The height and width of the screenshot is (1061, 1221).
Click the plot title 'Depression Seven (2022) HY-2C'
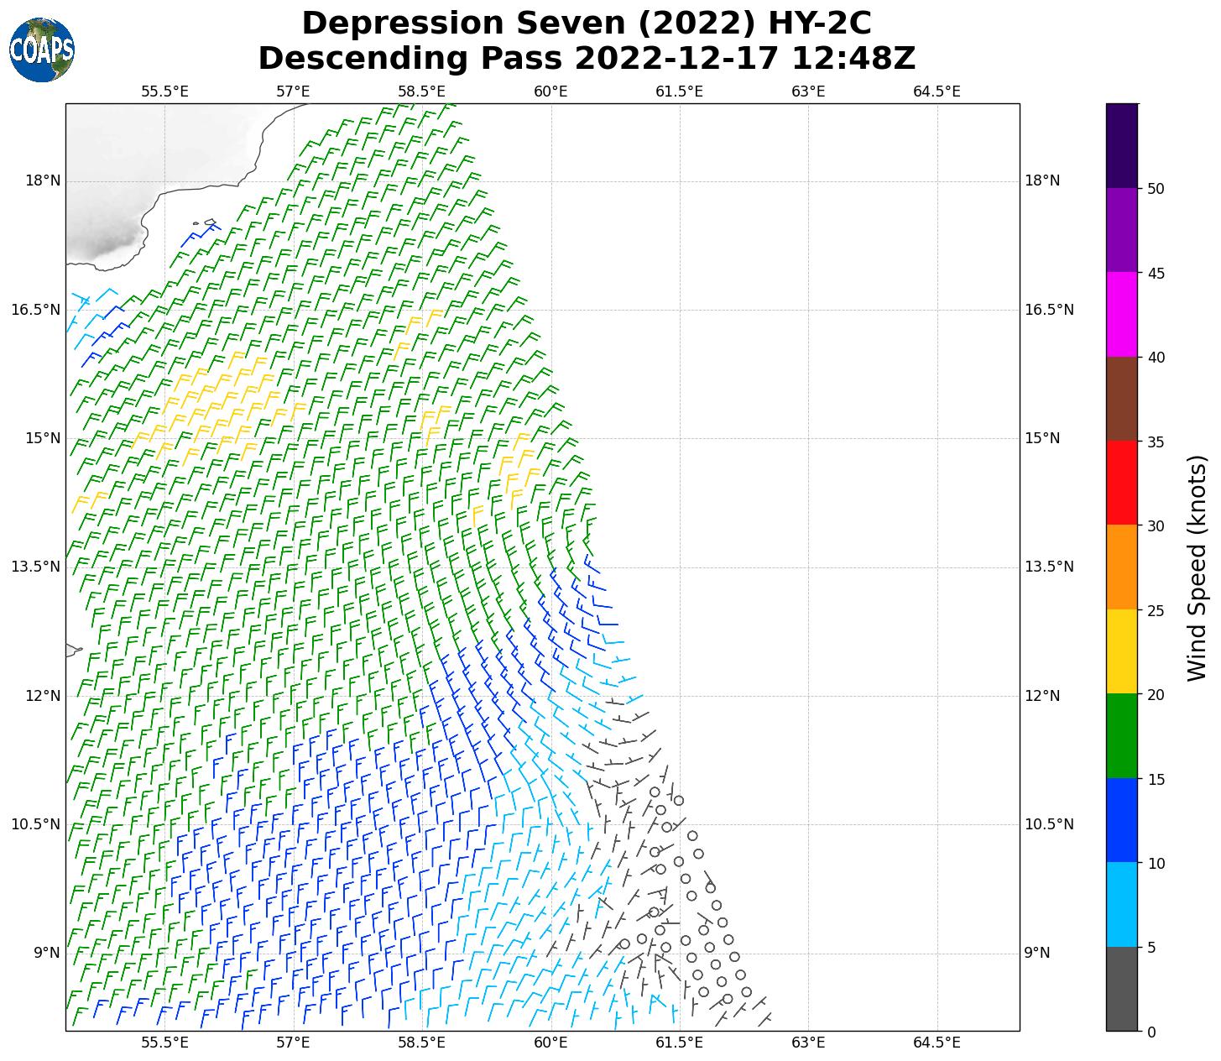pos(586,24)
